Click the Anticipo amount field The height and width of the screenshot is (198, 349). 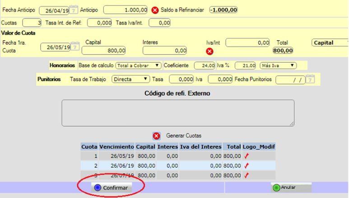[x=126, y=10]
